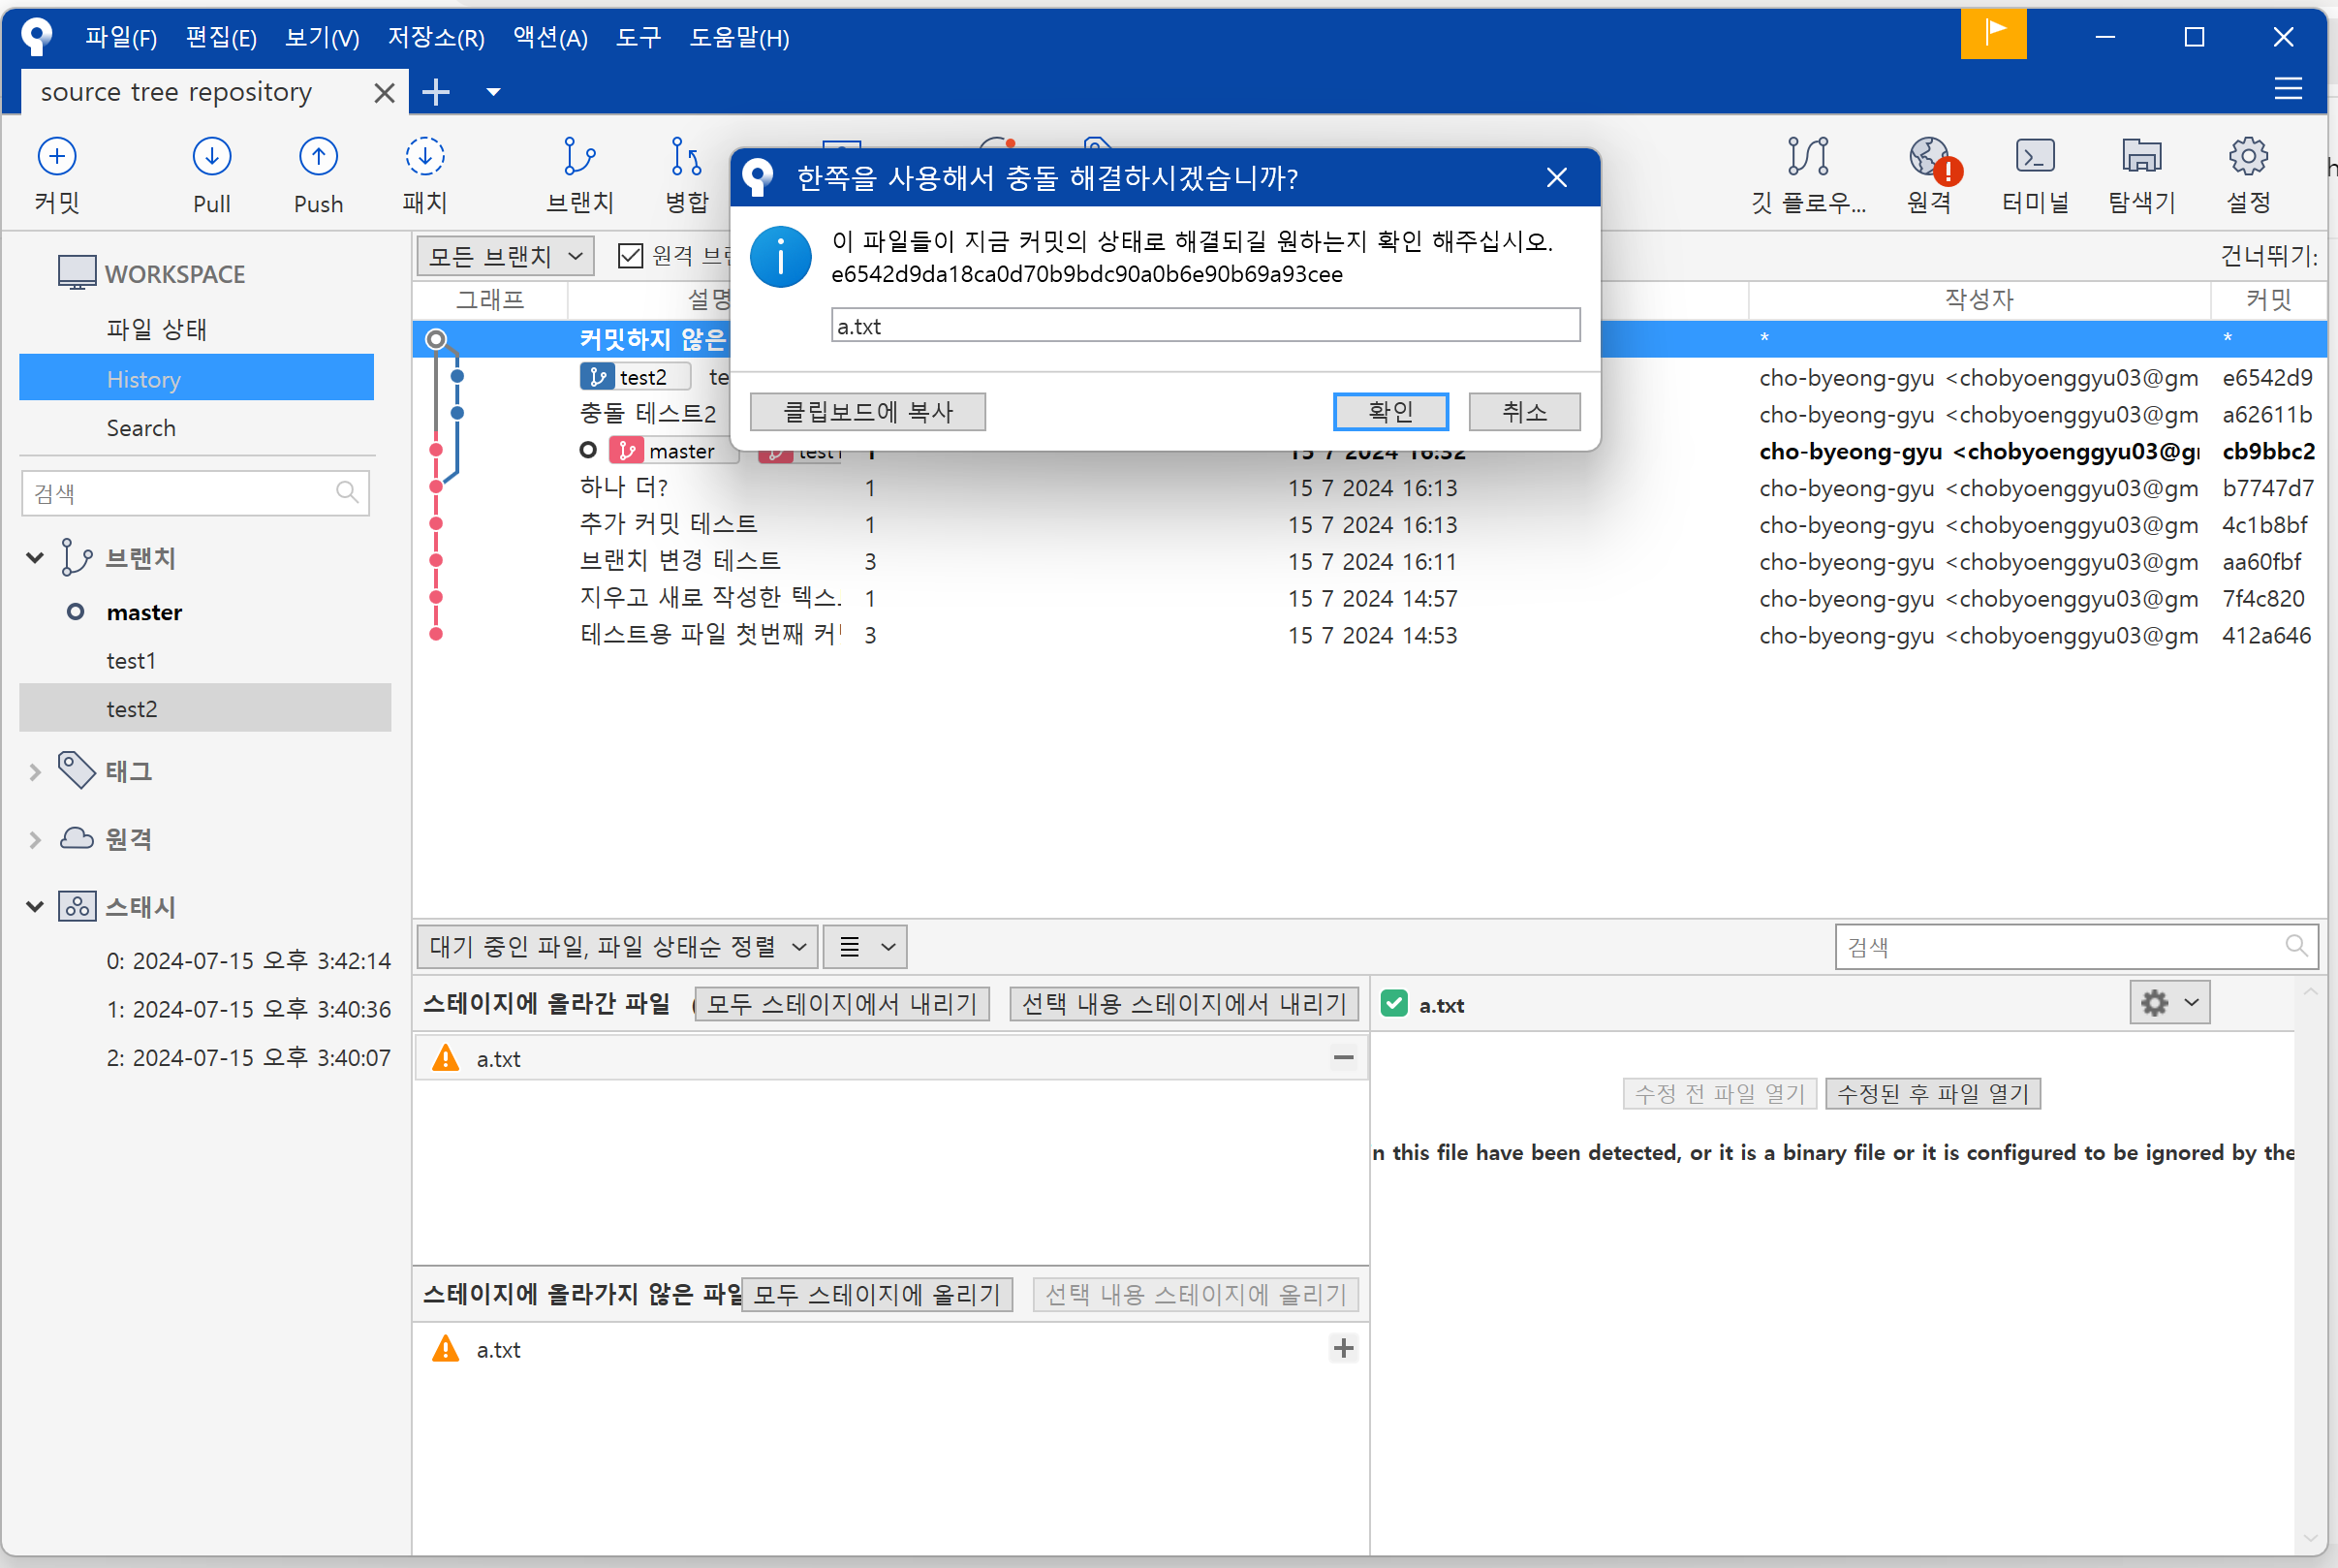Click '수정된 후 파일 열기' button
This screenshot has width=2338, height=1568.
(1933, 1093)
